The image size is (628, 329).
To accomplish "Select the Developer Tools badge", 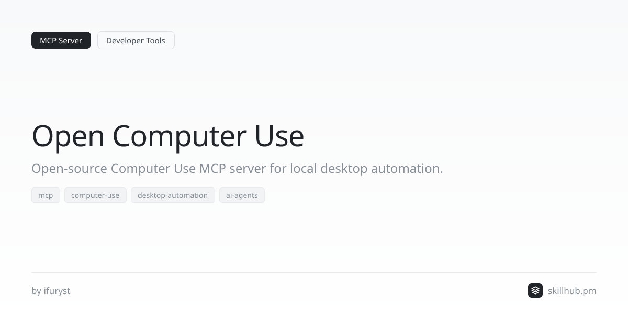I will point(136,40).
